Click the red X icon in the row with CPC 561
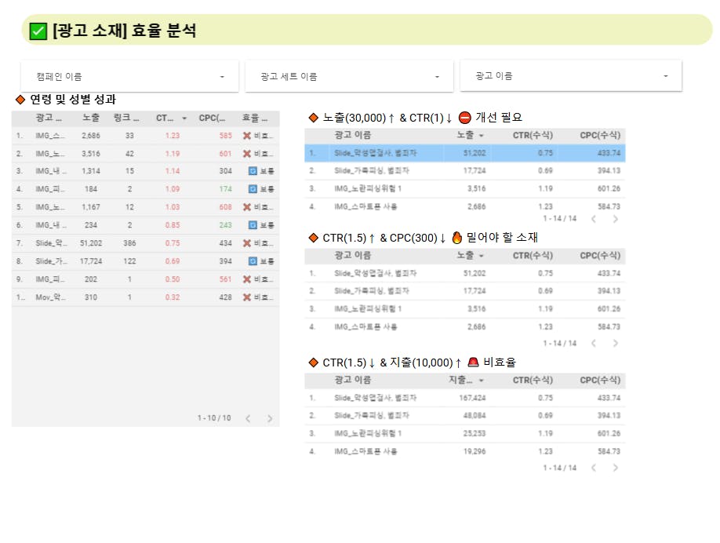 [246, 279]
